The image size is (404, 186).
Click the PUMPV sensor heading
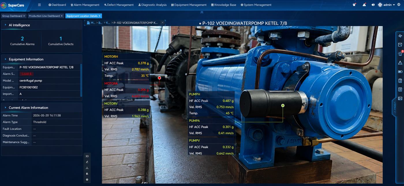coord(194,141)
